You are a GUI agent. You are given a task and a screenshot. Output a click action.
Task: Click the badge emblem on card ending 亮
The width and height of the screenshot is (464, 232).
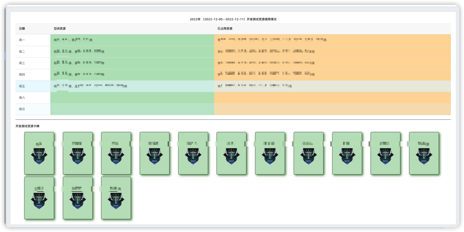click(x=116, y=201)
